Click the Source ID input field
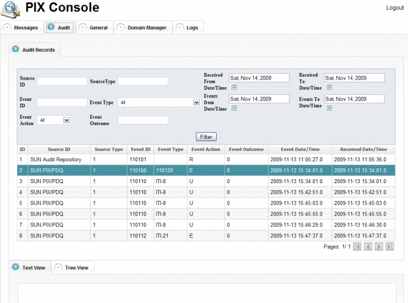 [x=62, y=81]
